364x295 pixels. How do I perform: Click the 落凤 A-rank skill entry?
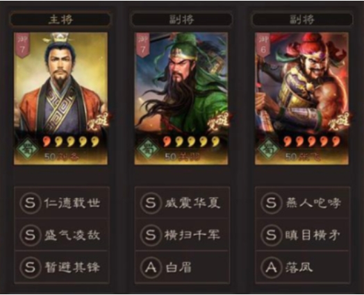click(x=303, y=267)
